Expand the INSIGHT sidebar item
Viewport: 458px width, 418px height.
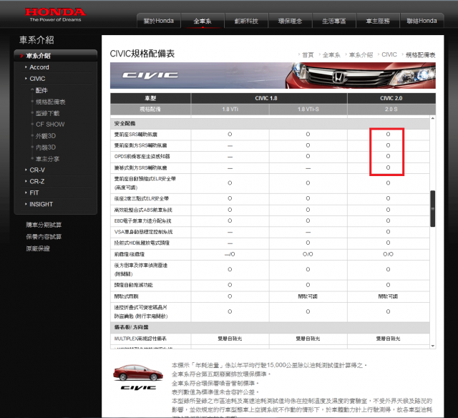click(41, 204)
